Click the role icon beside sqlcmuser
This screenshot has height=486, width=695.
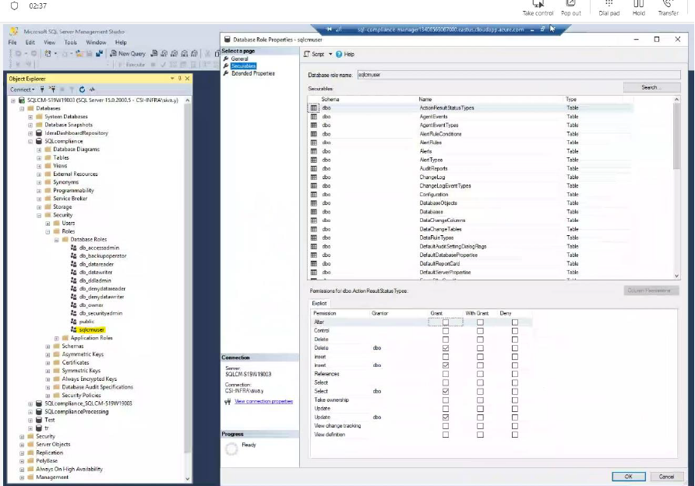coord(73,329)
